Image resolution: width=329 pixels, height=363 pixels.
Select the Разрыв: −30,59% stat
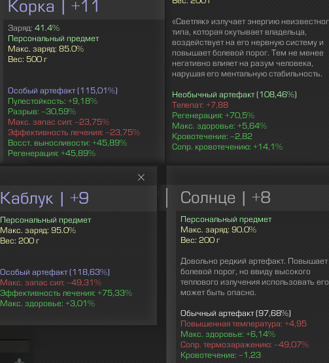point(42,112)
